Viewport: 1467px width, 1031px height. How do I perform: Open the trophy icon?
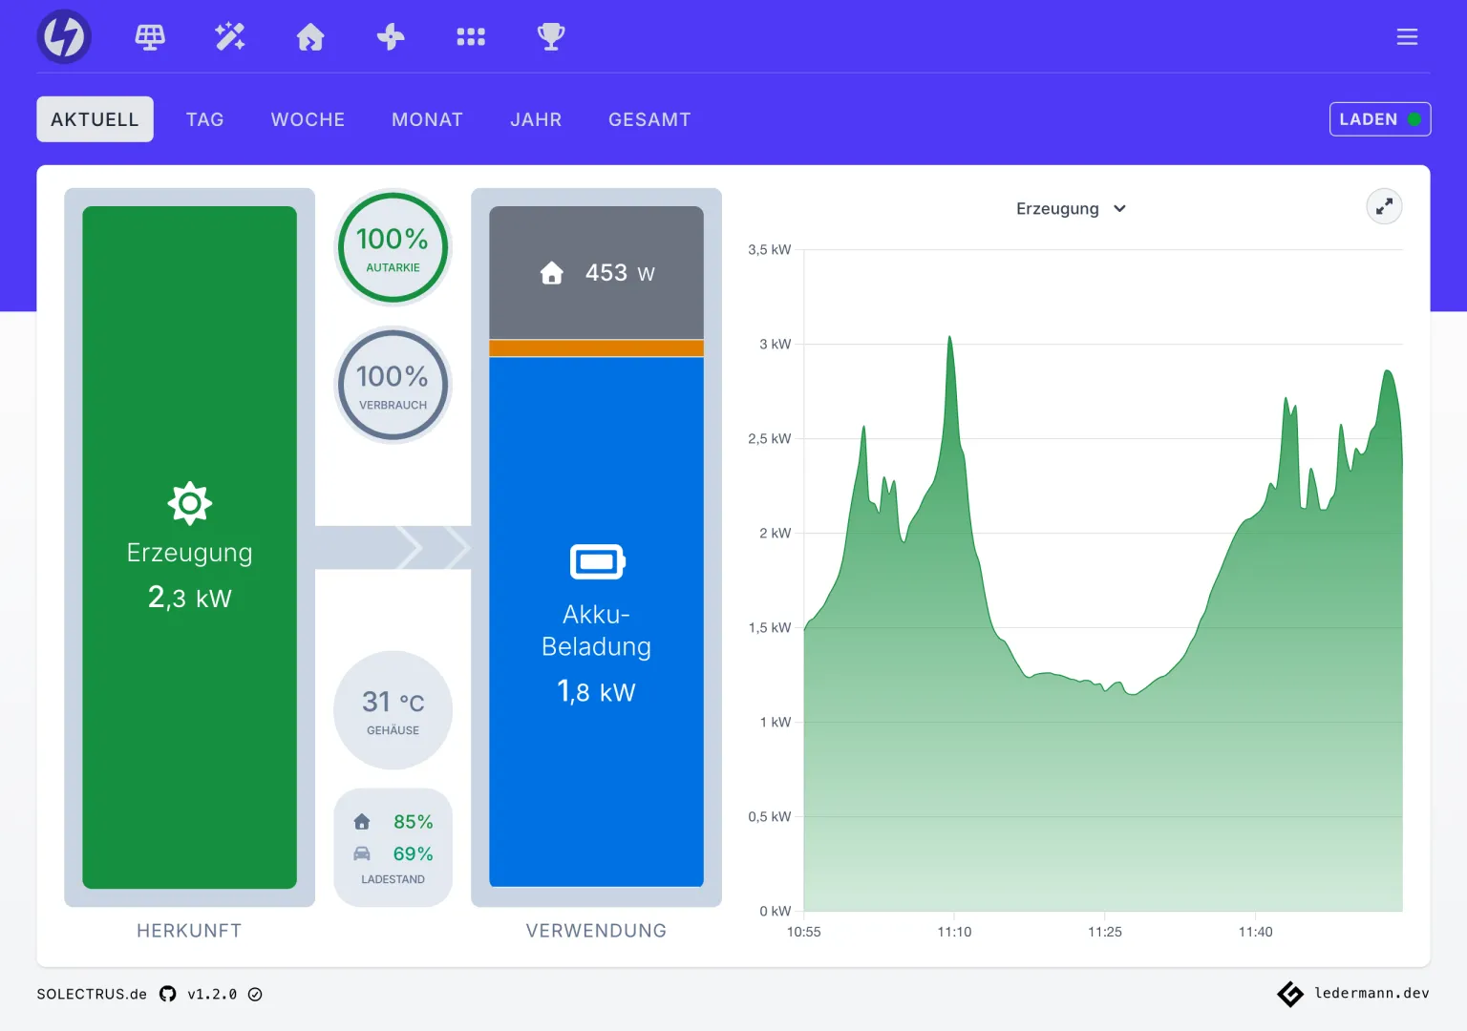(551, 37)
